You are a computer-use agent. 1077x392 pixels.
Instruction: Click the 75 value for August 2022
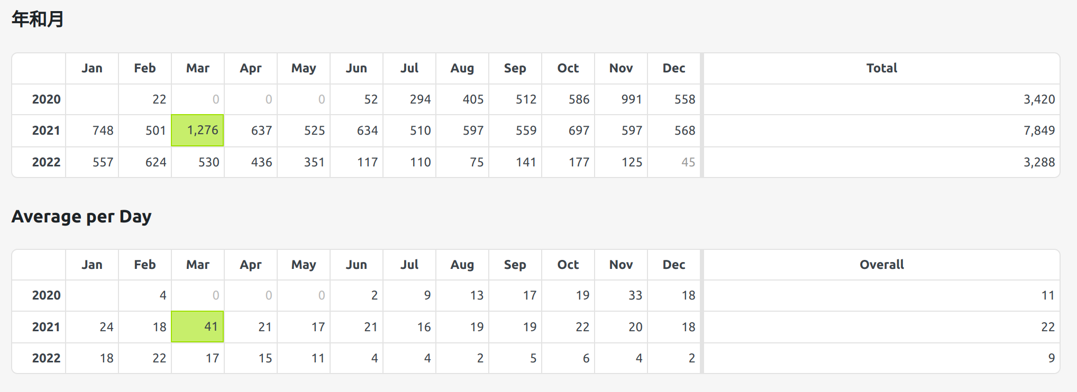pyautogui.click(x=476, y=162)
